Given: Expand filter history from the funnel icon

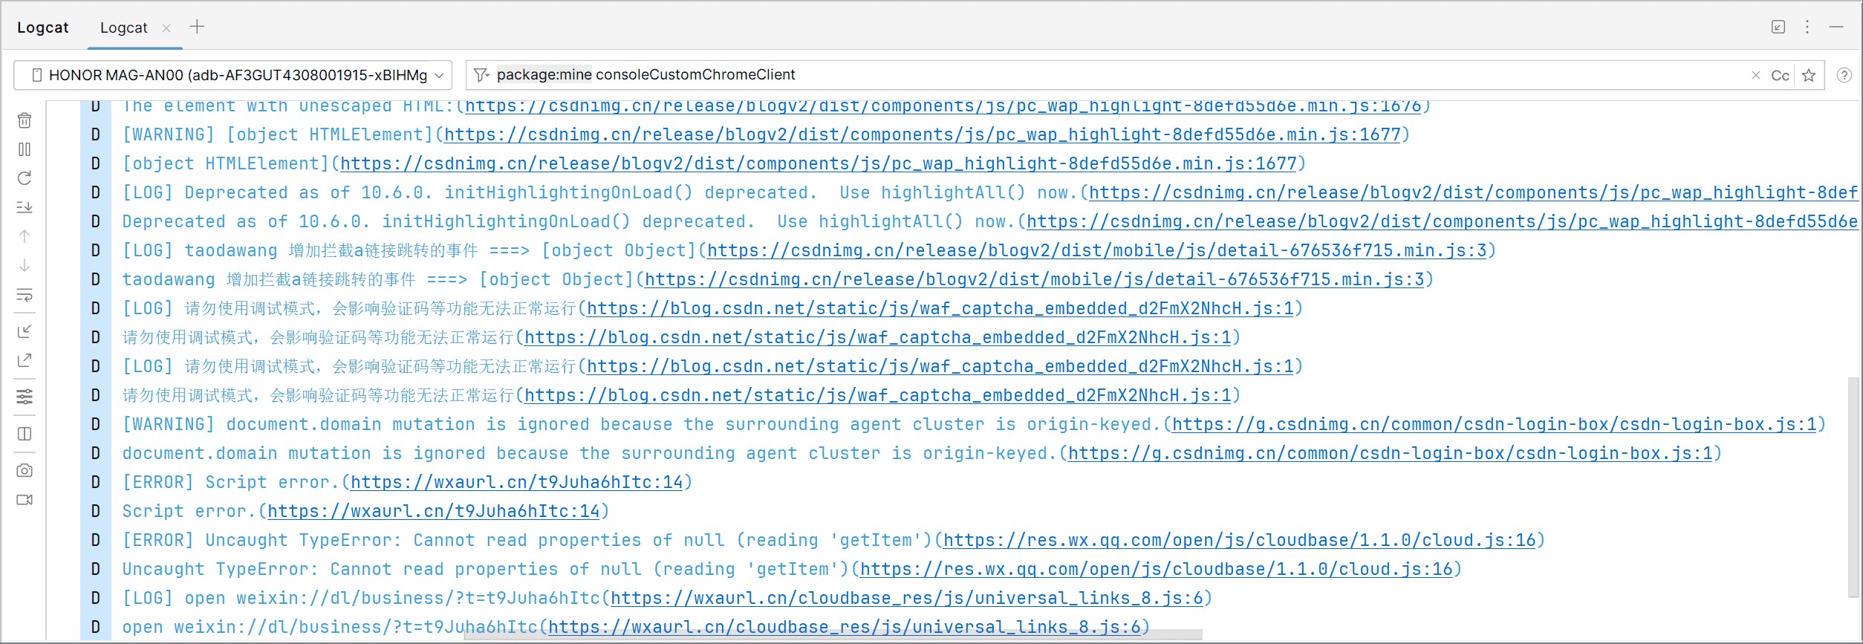Looking at the screenshot, I should click(x=481, y=75).
